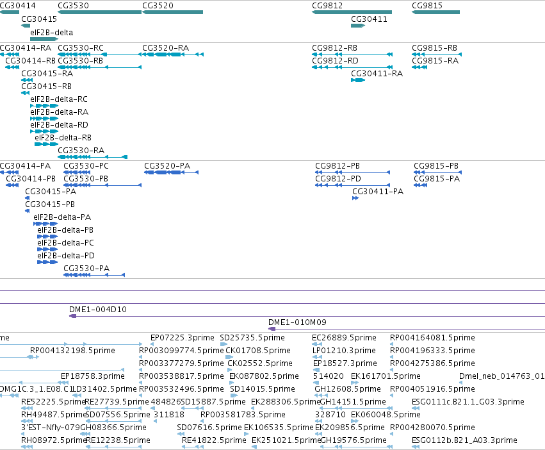Click the CG30414 gene label

[18, 6]
